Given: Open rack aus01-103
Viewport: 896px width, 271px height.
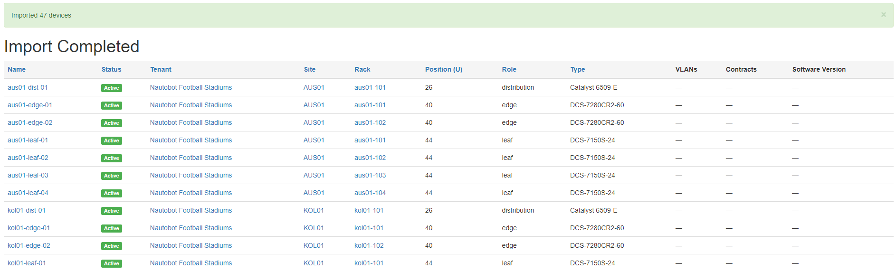Looking at the screenshot, I should (370, 175).
